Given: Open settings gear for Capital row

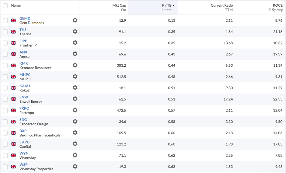Looking at the screenshot, I should [x=75, y=144].
